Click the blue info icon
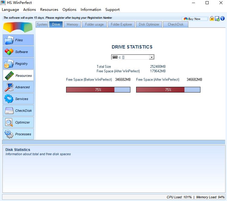Viewport: 227px width, 201px height. (x=222, y=18)
